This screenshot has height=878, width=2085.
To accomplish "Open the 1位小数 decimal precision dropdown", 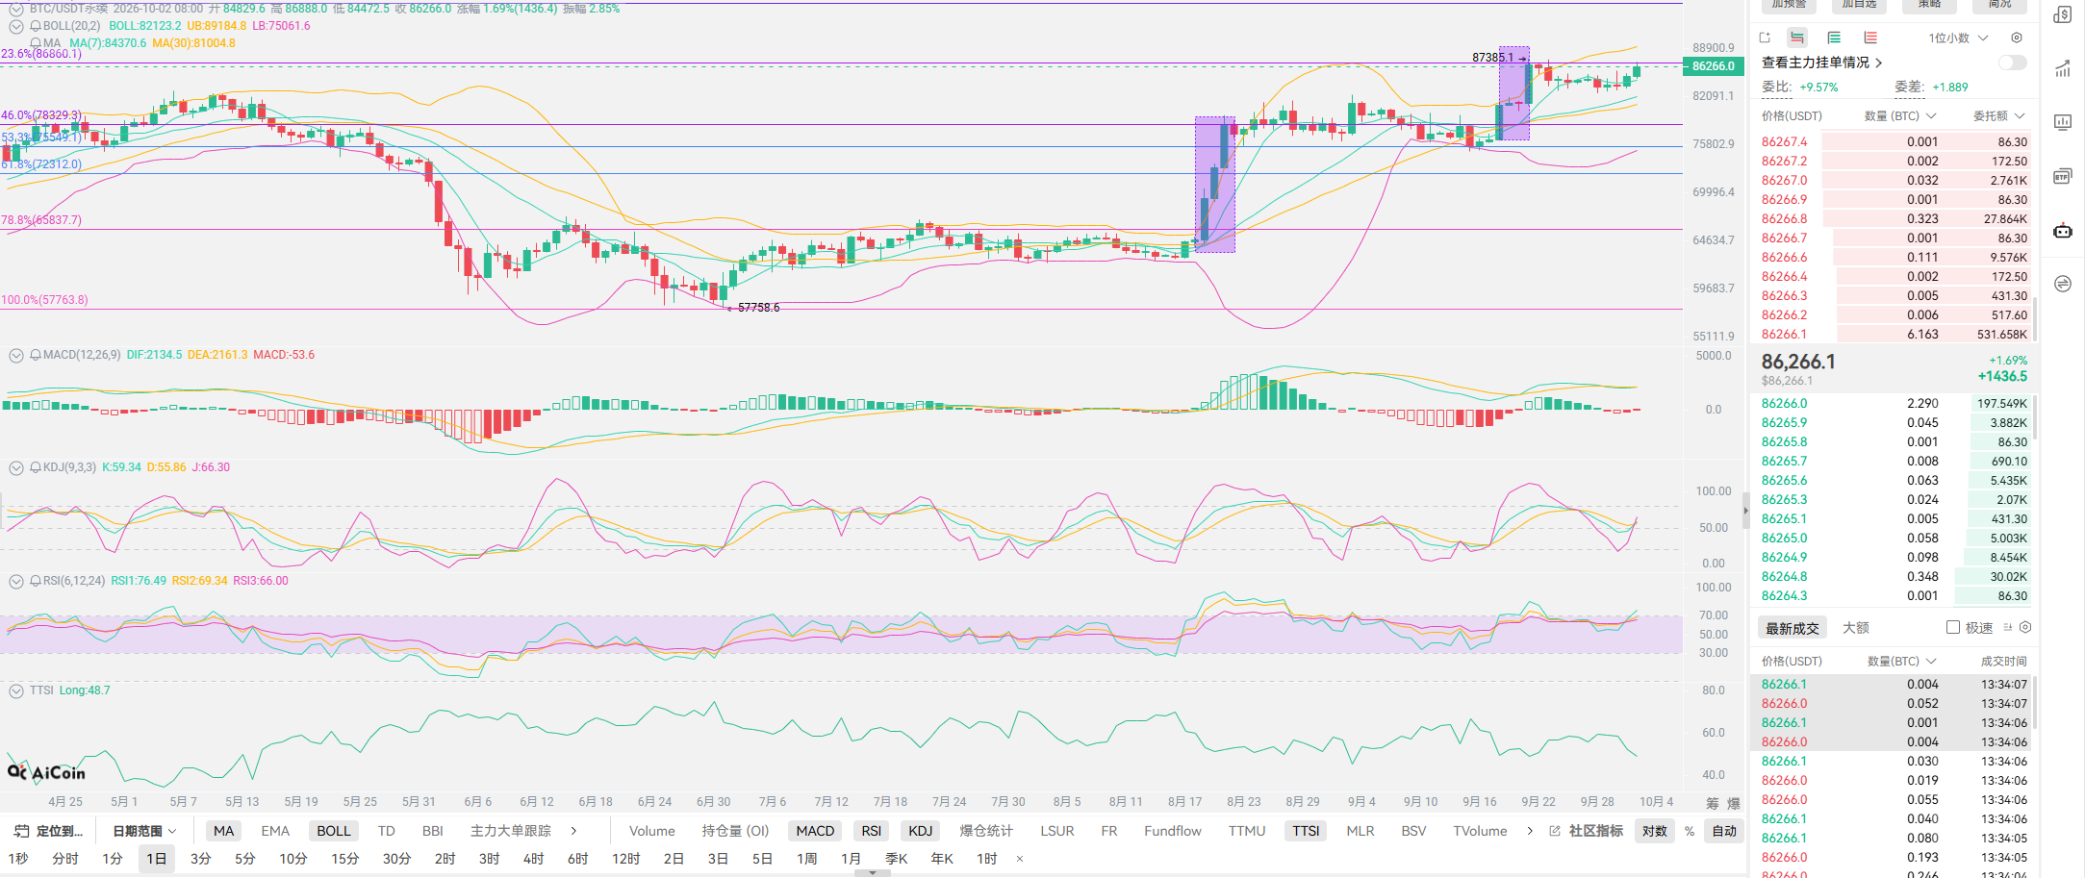I will coord(1958,38).
